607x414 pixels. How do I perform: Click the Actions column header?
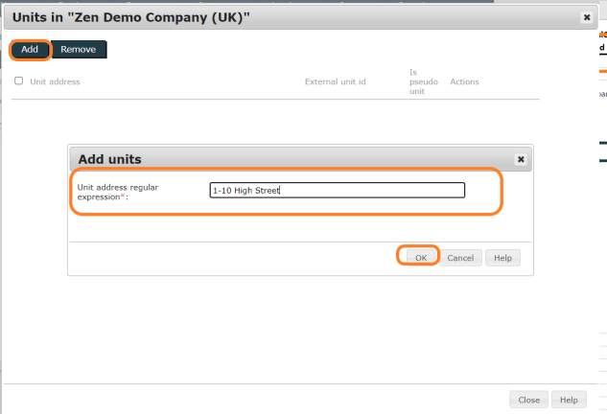pyautogui.click(x=464, y=81)
